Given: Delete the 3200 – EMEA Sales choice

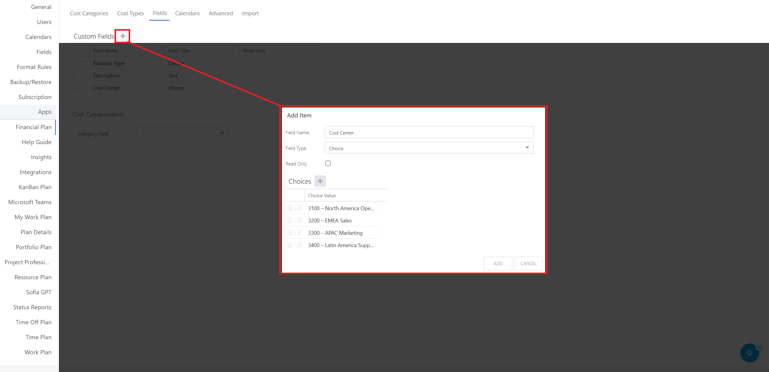Looking at the screenshot, I should [290, 220].
